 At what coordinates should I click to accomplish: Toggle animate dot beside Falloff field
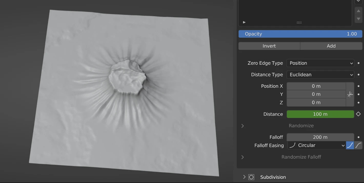click(358, 137)
